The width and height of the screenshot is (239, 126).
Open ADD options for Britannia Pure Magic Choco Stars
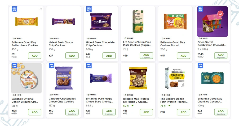[109, 112]
